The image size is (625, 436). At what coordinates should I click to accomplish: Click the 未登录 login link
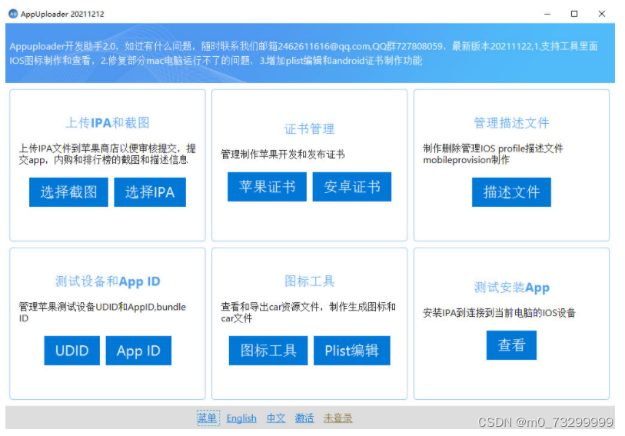(338, 418)
